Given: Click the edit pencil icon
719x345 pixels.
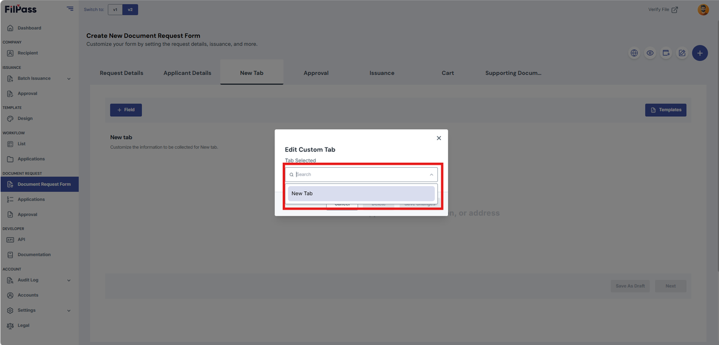Looking at the screenshot, I should [682, 53].
